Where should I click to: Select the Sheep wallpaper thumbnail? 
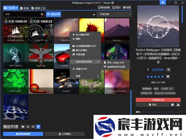tap(92, 86)
